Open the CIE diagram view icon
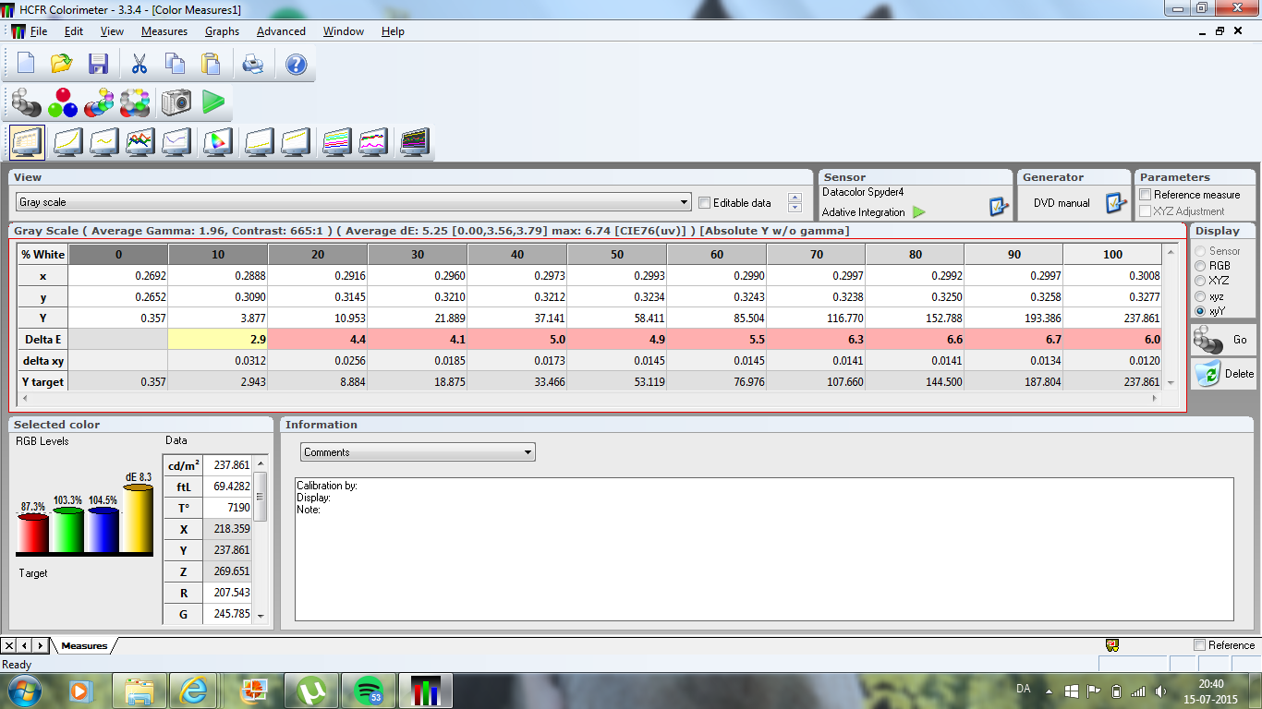The height and width of the screenshot is (709, 1262). pos(218,142)
